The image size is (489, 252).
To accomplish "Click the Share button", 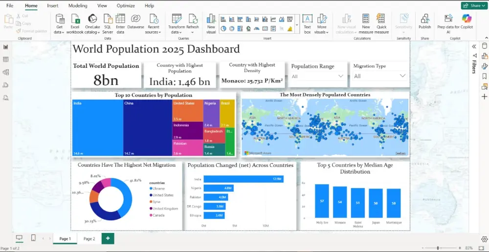I will pyautogui.click(x=474, y=5).
